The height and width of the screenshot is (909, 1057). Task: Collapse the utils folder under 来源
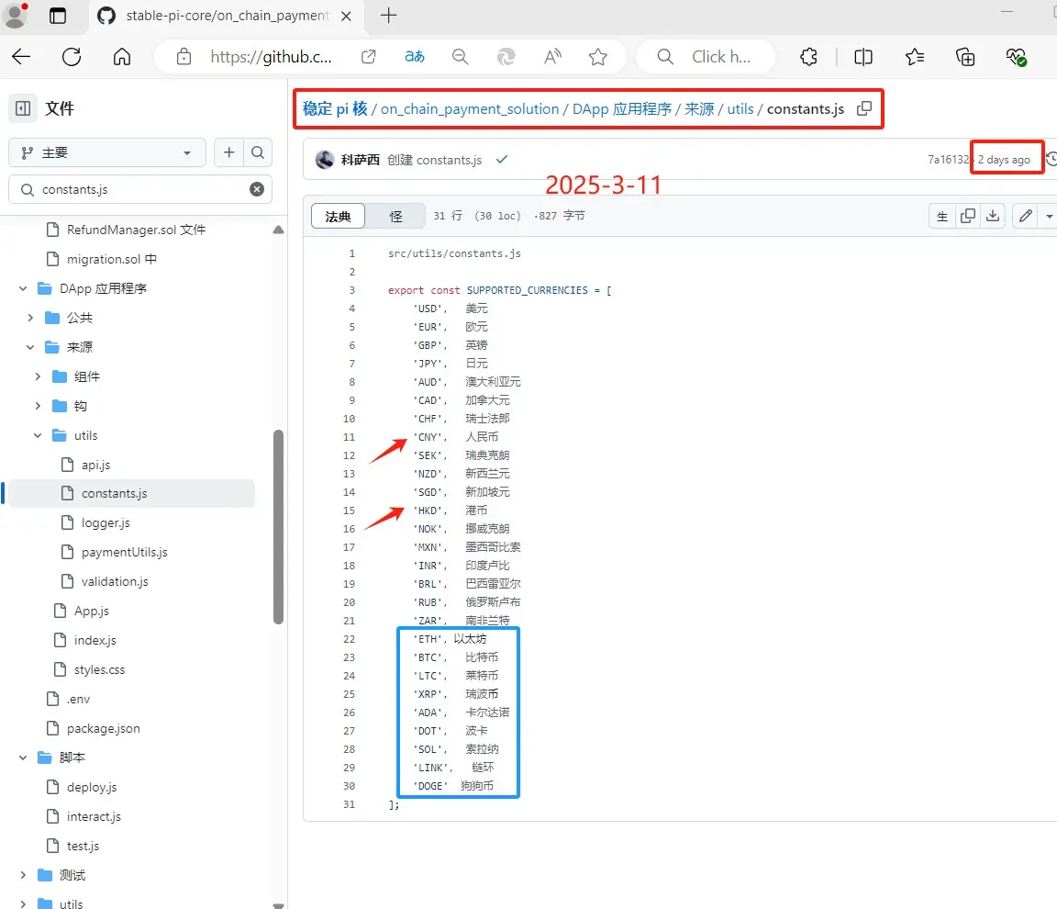38,435
